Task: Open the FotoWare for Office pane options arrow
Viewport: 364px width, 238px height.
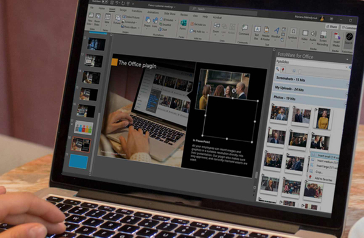Action: click(x=347, y=60)
